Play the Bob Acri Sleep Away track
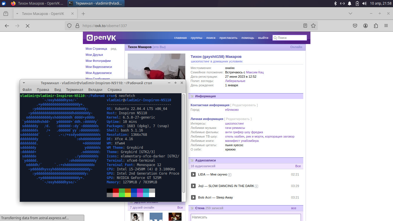393x221 pixels. tap(193, 197)
